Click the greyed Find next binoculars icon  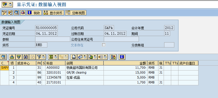pos(32,57)
